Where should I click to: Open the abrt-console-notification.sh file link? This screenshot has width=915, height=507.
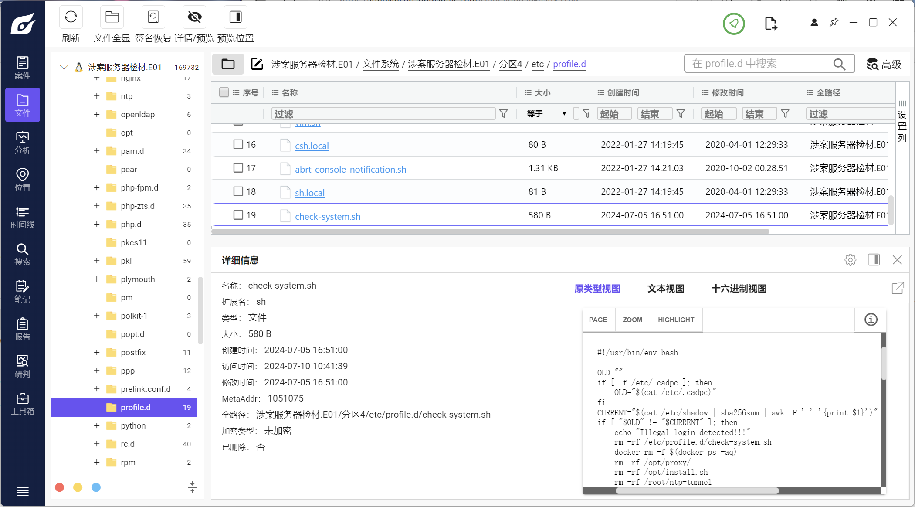pyautogui.click(x=350, y=169)
